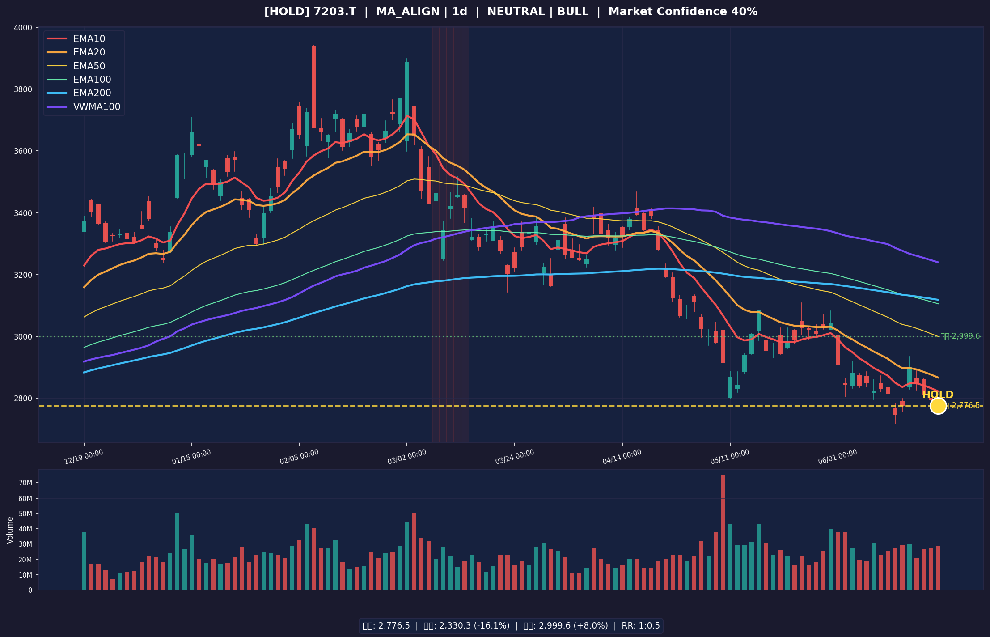Screen dimensions: 990x637
Task: Click the shaded vertical band after 03/02
Action: click(450, 234)
